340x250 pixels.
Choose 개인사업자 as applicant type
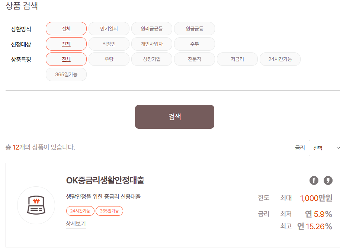click(152, 44)
